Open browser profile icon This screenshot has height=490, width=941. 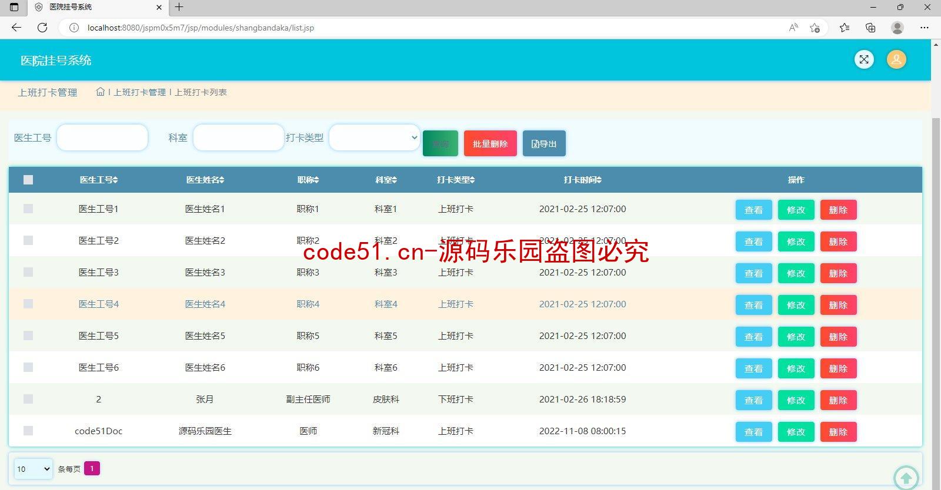tap(897, 28)
